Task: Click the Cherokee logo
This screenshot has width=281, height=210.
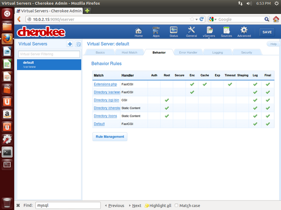Action: [41, 32]
